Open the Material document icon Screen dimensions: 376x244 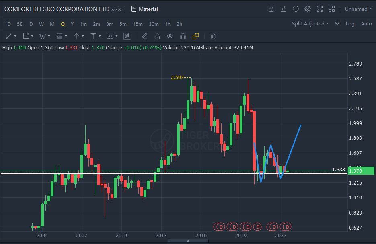point(134,9)
